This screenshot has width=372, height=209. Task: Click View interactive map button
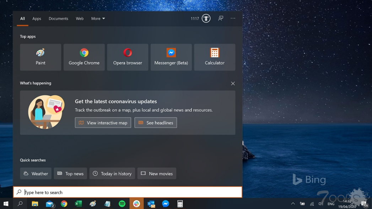(103, 123)
